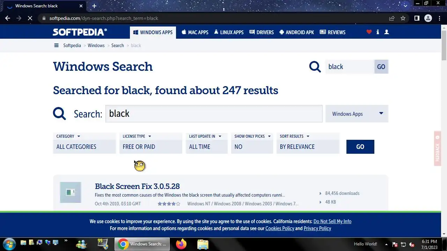Open the Windows Apps tab

coord(153,32)
